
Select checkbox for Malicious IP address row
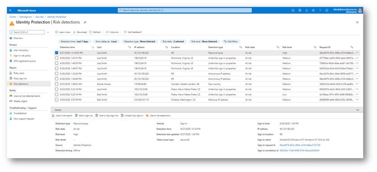point(57,100)
